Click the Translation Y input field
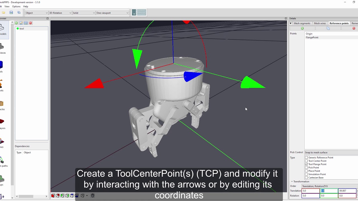Image resolution: width=358 pixels, height=201 pixels. (x=329, y=191)
